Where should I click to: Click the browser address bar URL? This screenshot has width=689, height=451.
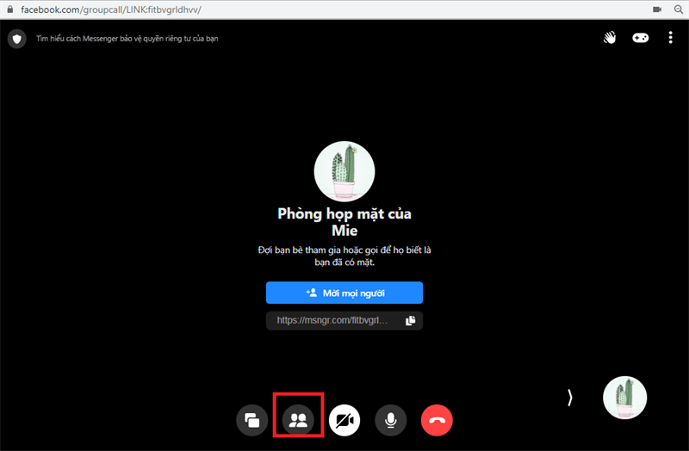pos(111,9)
